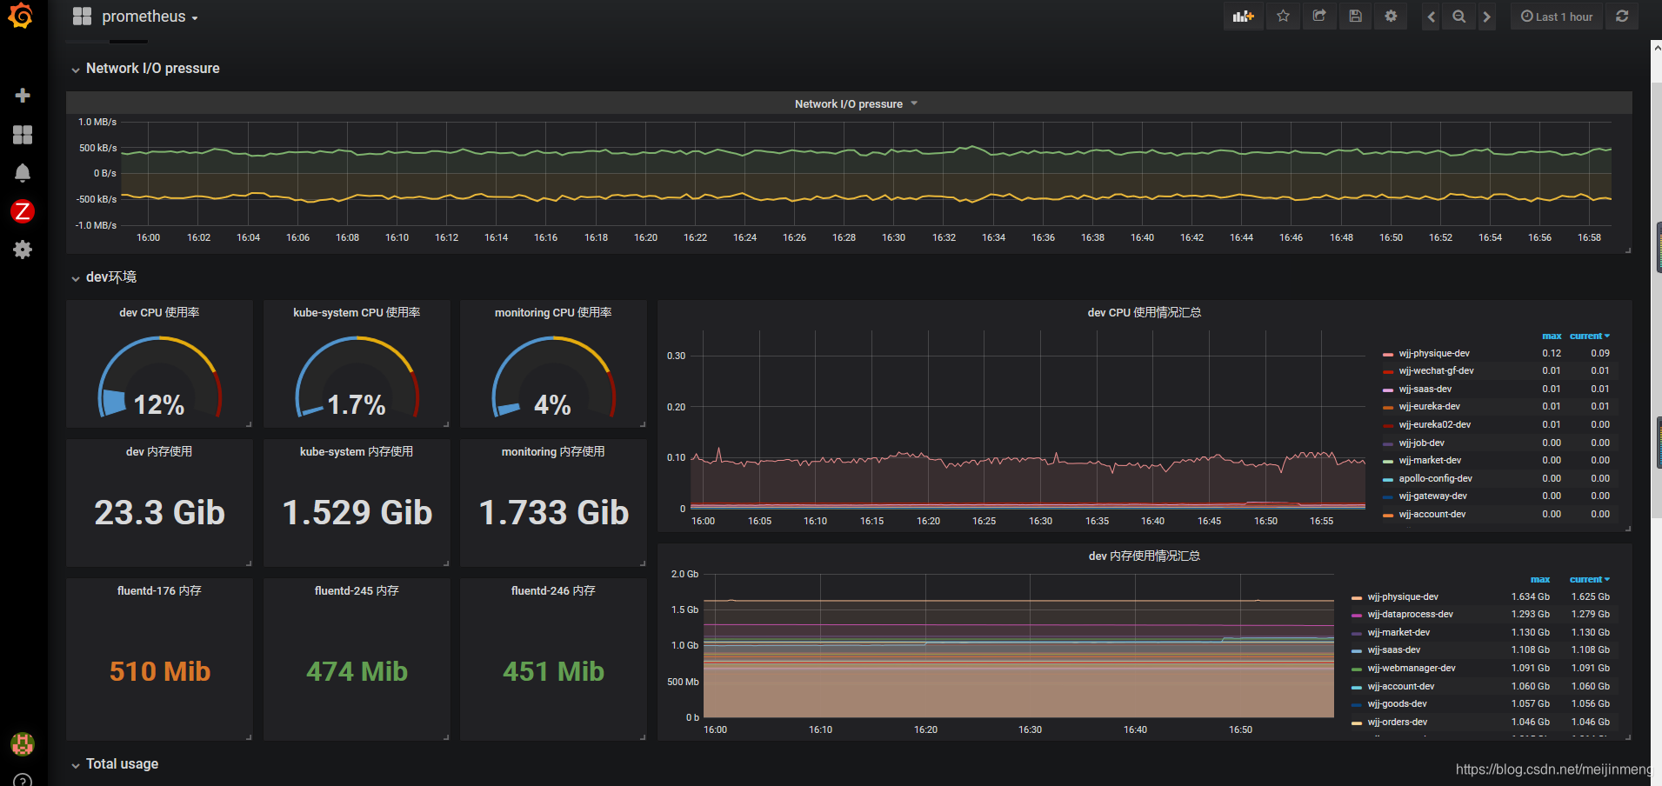Click the Share dashboard icon
Screen dimensions: 1662x786
coord(1319,17)
